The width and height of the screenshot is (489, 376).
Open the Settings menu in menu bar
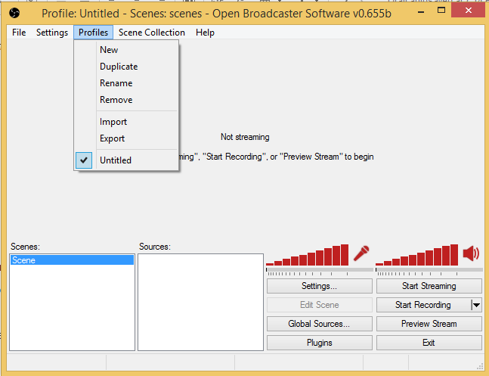[x=52, y=33]
